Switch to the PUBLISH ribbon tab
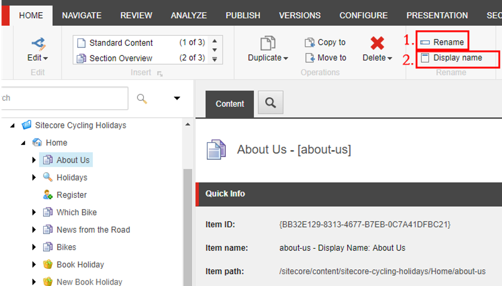 [x=243, y=15]
